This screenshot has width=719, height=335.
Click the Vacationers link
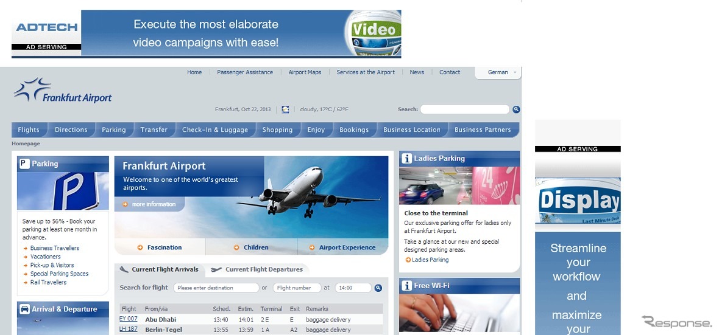tap(46, 257)
